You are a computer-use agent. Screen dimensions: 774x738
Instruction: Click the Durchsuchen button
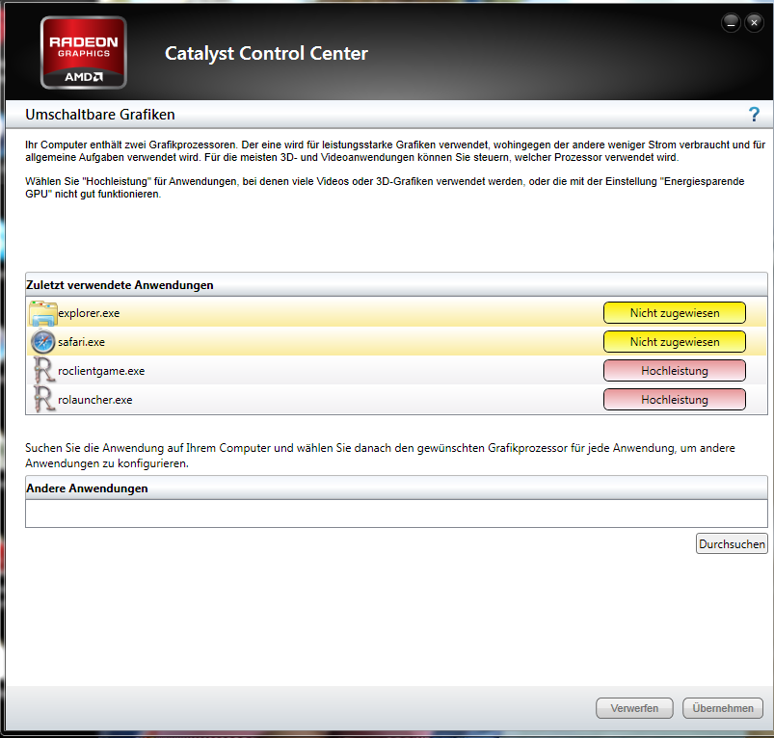pos(732,543)
